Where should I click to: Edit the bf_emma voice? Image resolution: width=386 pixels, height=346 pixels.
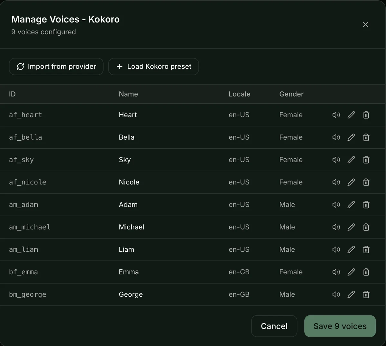[x=351, y=272]
